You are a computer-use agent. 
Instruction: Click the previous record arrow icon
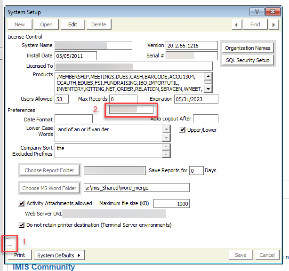pos(237,24)
